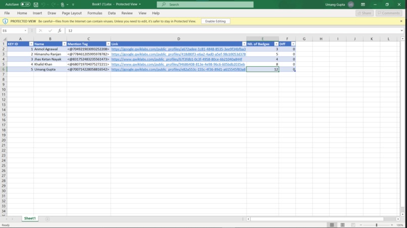407x228 pixels.
Task: Open the No. of Badges filter dropdown
Action: pyautogui.click(x=276, y=44)
